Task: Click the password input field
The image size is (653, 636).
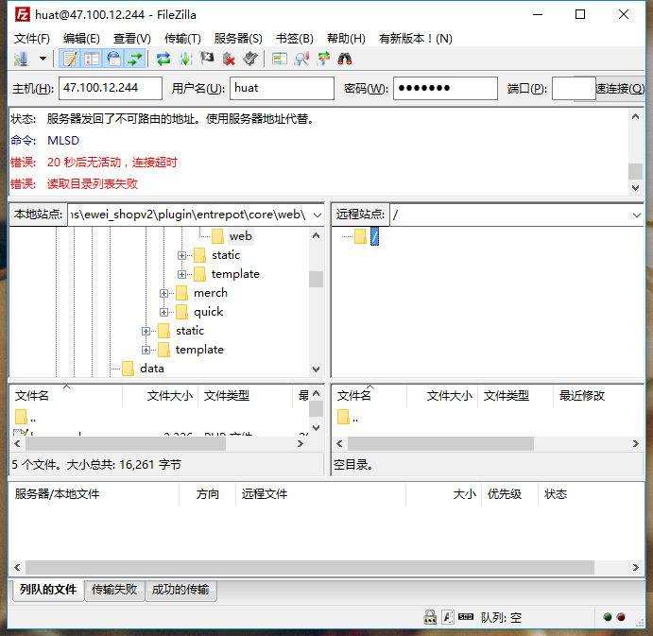Action: [445, 88]
